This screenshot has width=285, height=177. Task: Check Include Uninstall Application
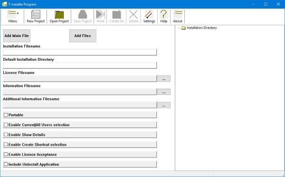6,164
